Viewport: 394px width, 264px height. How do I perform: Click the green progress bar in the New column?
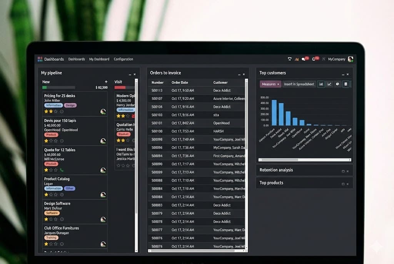(44, 87)
